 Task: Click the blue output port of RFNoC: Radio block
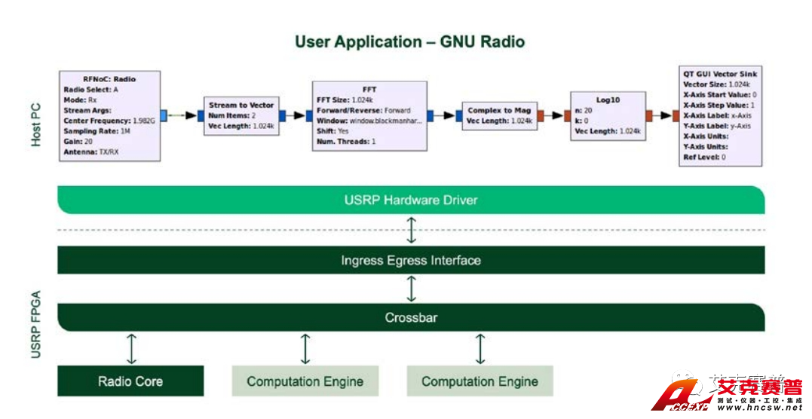pyautogui.click(x=164, y=116)
